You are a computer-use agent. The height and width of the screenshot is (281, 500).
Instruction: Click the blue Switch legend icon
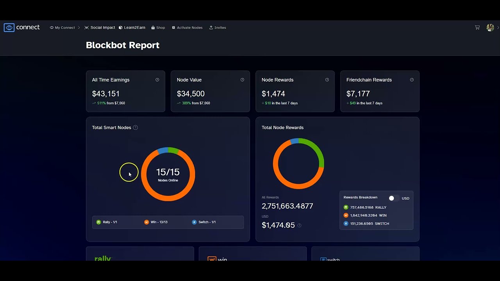coord(194,222)
